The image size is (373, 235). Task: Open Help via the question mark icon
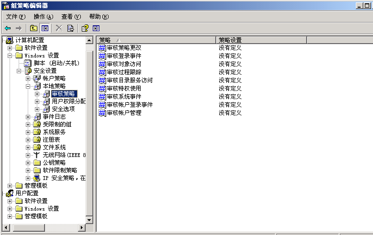tap(85, 28)
